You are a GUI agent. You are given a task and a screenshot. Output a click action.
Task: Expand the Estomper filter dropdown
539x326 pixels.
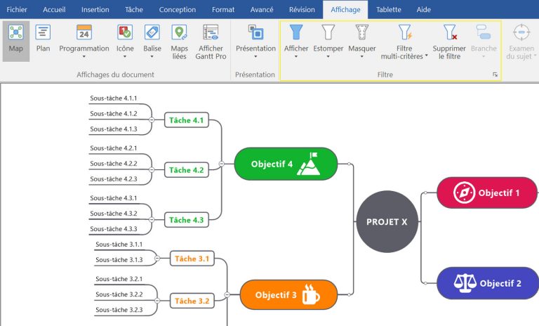point(328,44)
